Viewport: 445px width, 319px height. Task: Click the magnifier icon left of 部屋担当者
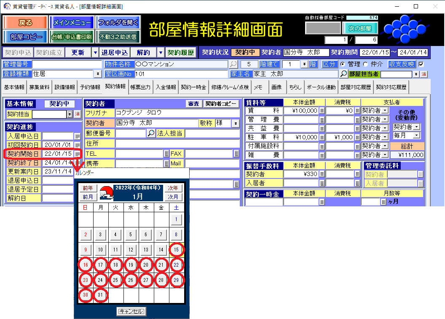(x=344, y=74)
